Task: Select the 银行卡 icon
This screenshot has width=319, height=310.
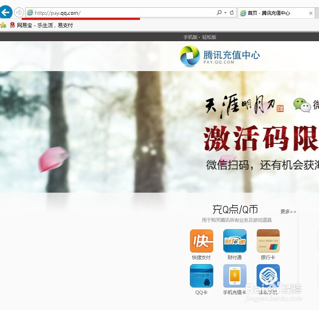Action: click(x=268, y=241)
